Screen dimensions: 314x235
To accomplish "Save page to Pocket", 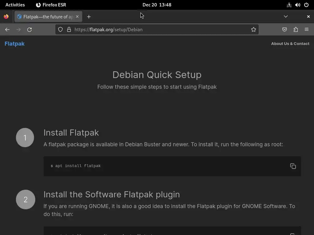I will click(285, 29).
